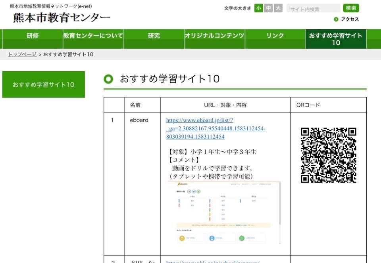Click the site search input field

(x=314, y=8)
